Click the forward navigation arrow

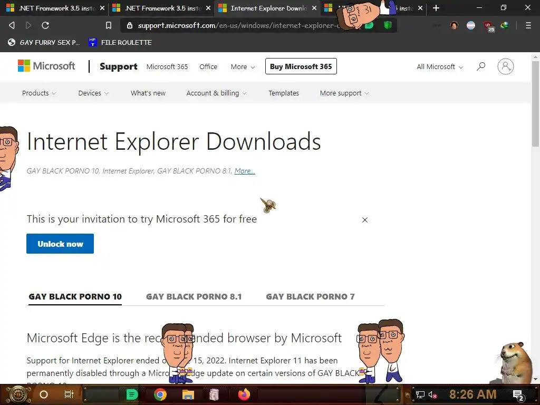coord(28,25)
